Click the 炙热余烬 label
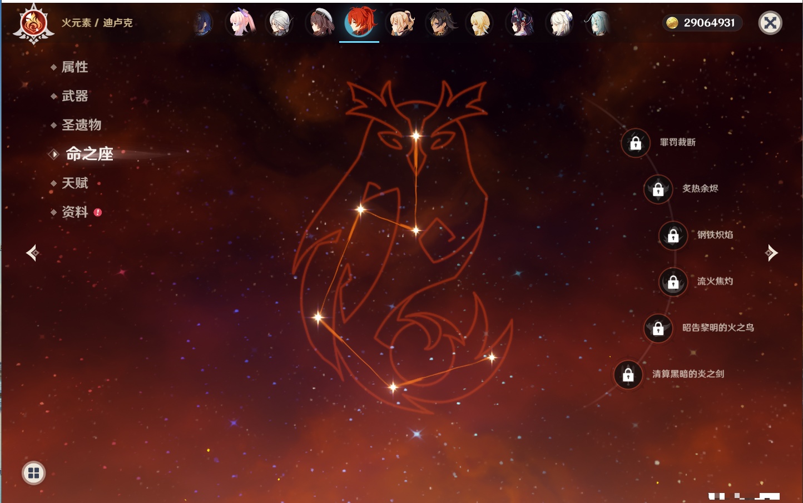 click(x=700, y=188)
